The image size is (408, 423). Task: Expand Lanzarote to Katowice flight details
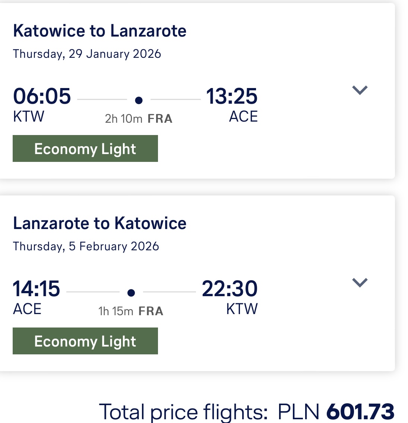(360, 282)
